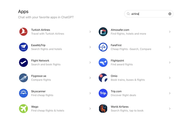Click the Skyscanner row chevron
The height and width of the screenshot is (128, 186).
point(90,93)
